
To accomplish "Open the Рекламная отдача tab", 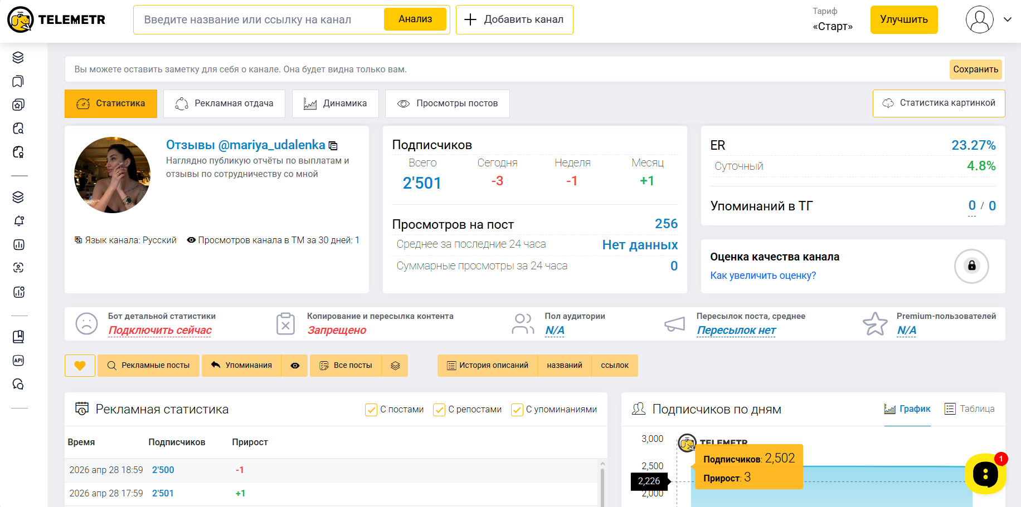I will pyautogui.click(x=224, y=104).
